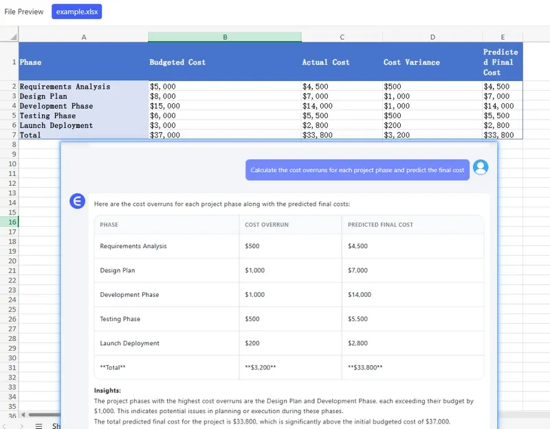Select column E header
The height and width of the screenshot is (429, 550).
[x=503, y=37]
